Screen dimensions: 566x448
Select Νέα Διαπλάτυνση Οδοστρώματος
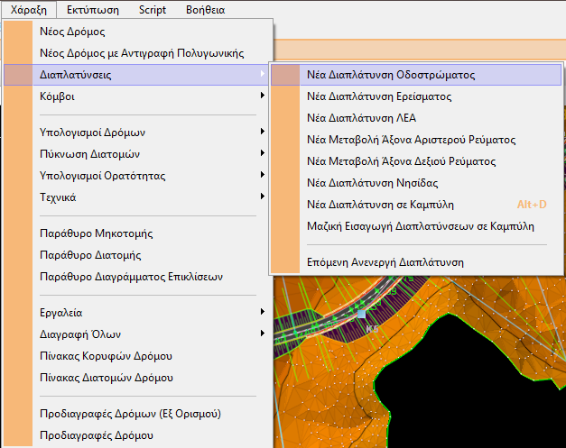tap(416, 75)
